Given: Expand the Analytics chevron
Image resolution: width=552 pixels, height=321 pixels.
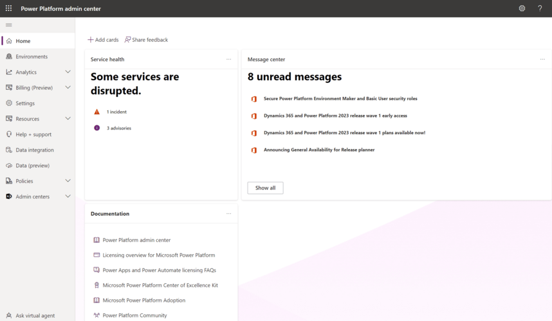Looking at the screenshot, I should click(x=68, y=72).
